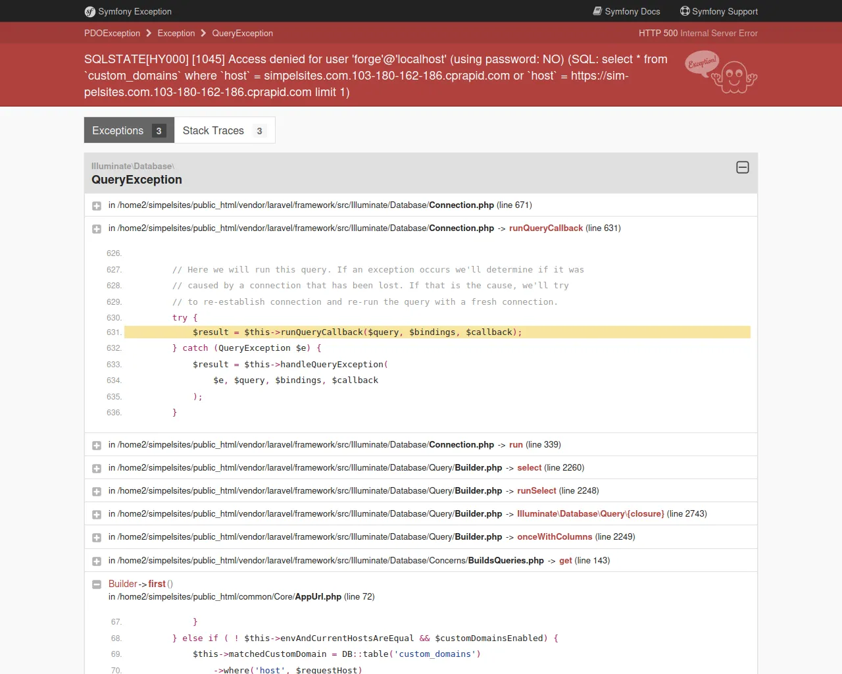Click the count badge on Exceptions tab
The height and width of the screenshot is (674, 842).
[159, 131]
